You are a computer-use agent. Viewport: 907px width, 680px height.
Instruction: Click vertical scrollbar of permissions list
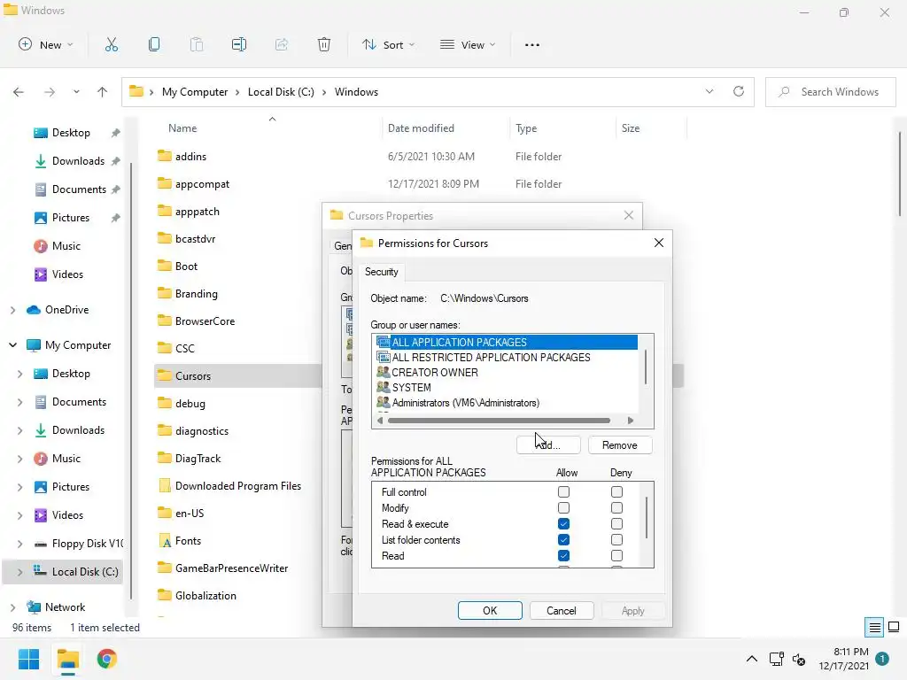(x=647, y=517)
